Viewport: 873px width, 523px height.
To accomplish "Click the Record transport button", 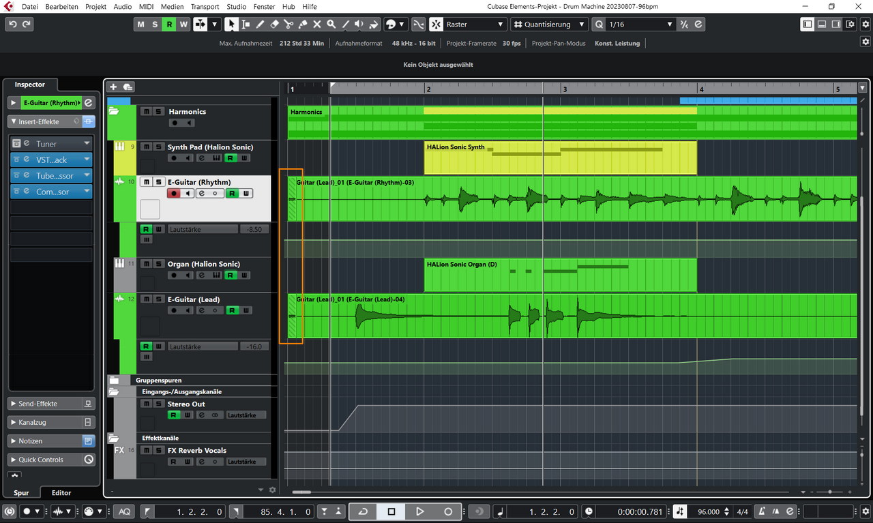I will [448, 511].
